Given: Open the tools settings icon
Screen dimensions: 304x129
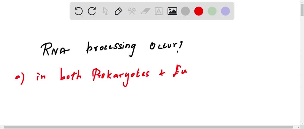Looking at the screenshot, I should click(132, 11).
